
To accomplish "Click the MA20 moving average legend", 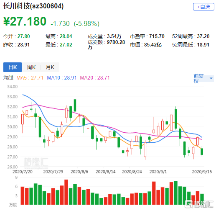I will (95, 78).
